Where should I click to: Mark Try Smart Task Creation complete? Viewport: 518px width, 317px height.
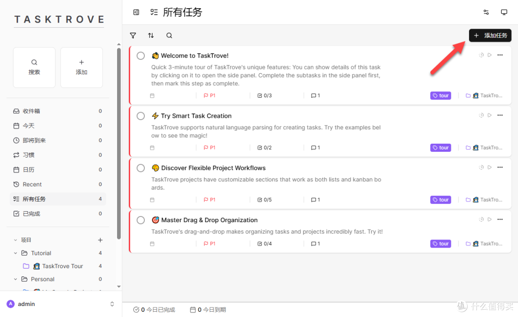click(141, 116)
